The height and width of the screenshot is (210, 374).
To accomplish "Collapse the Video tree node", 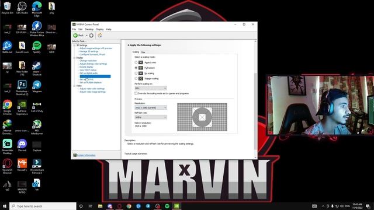I will point(74,86).
